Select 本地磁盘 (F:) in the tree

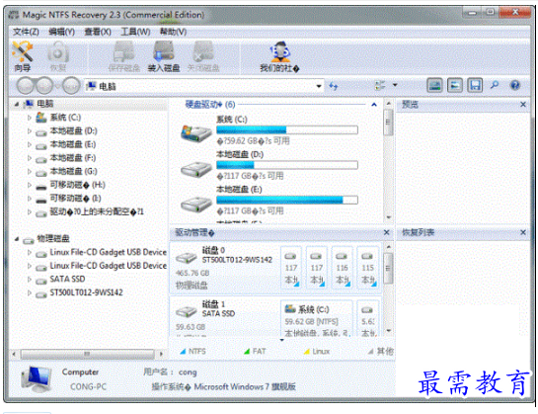coord(73,158)
